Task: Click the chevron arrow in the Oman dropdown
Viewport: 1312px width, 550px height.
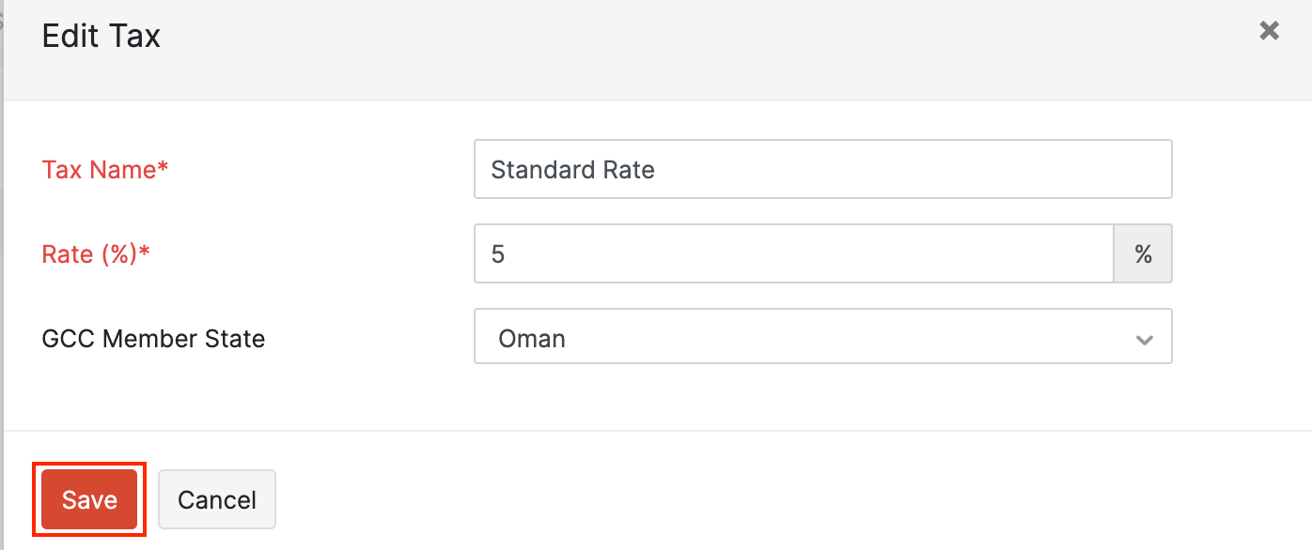Action: point(1144,339)
